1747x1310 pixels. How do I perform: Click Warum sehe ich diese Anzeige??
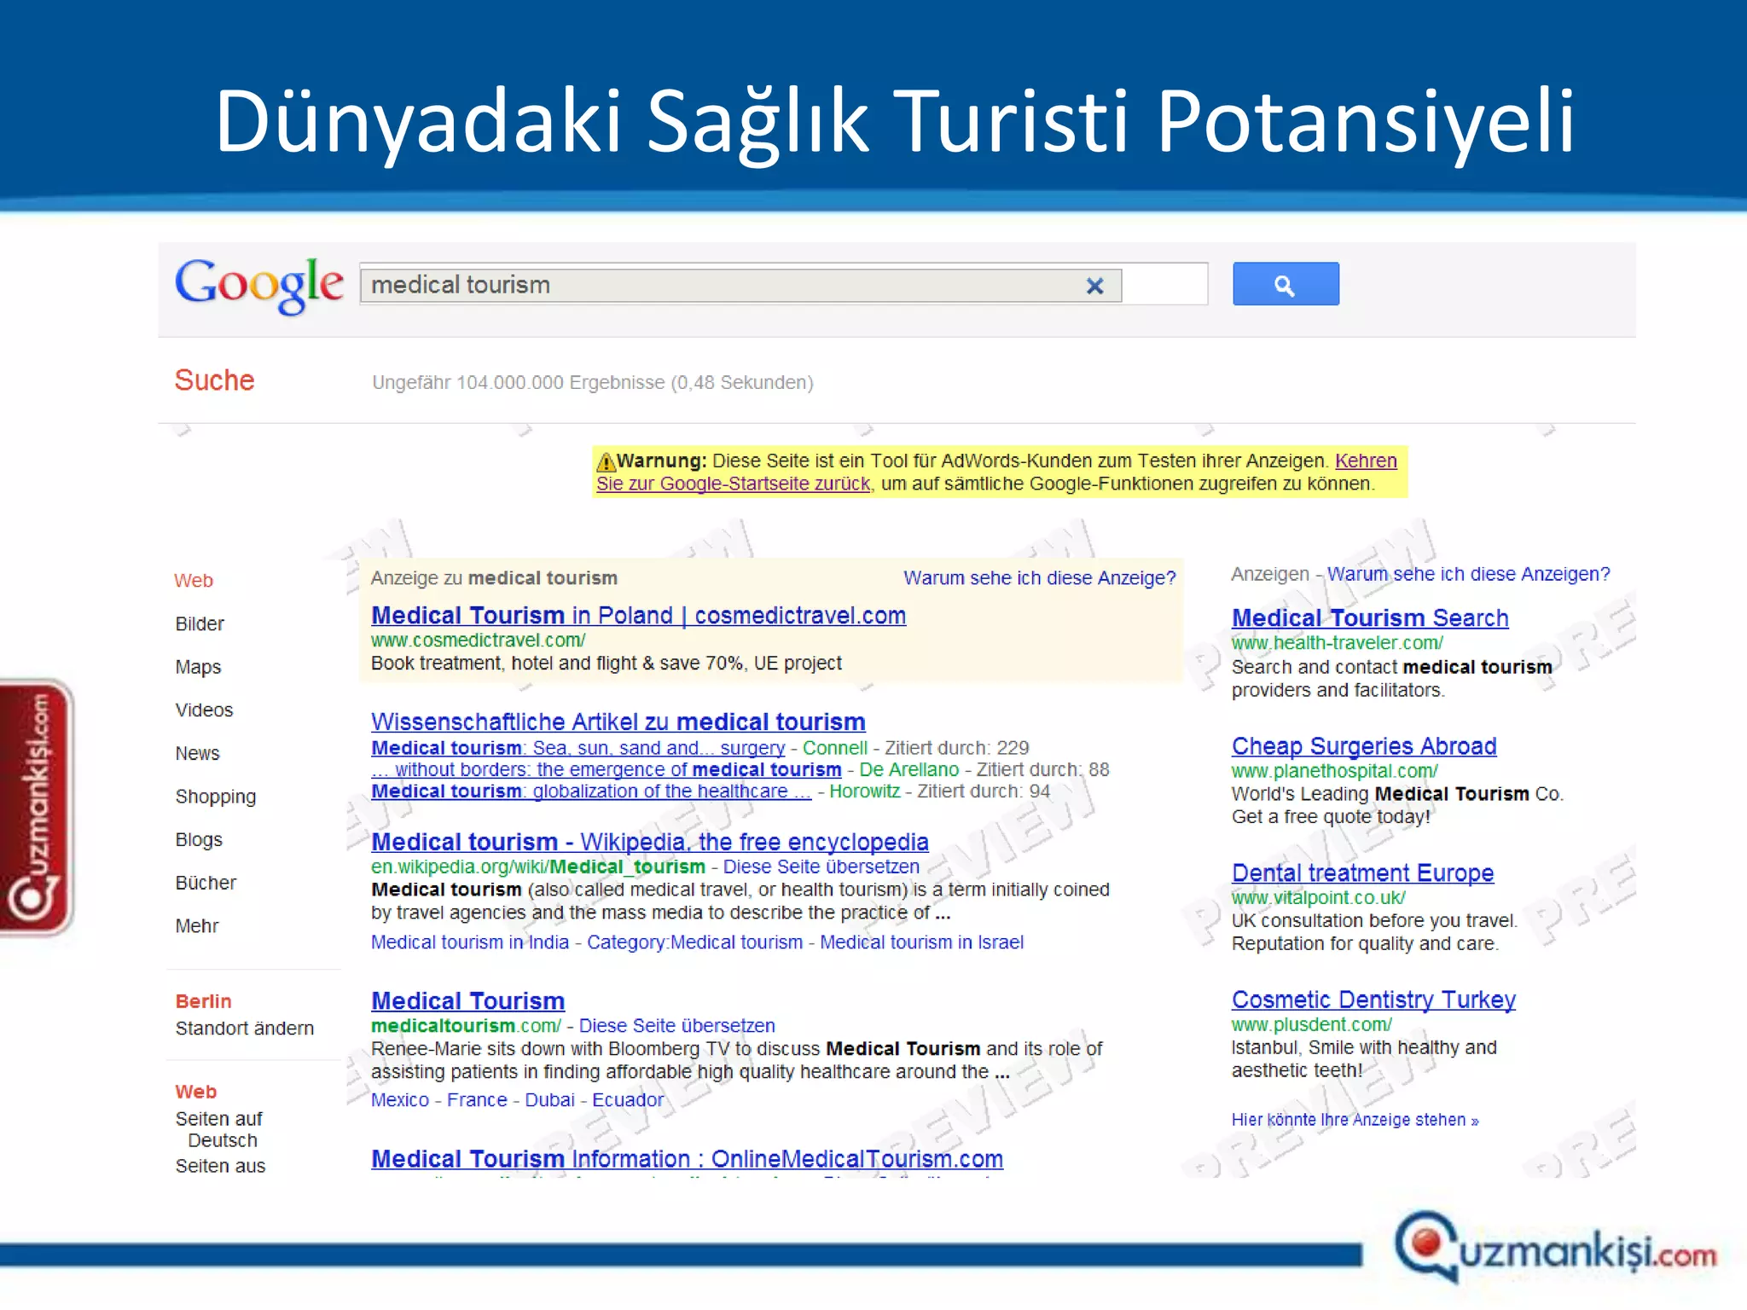(1040, 578)
